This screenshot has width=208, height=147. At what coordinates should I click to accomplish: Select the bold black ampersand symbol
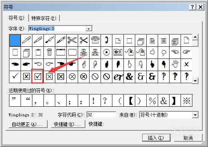pos(130,76)
